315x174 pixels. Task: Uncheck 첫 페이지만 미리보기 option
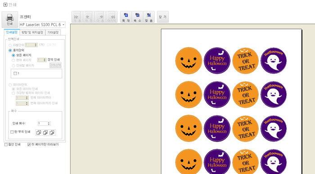click(x=29, y=144)
